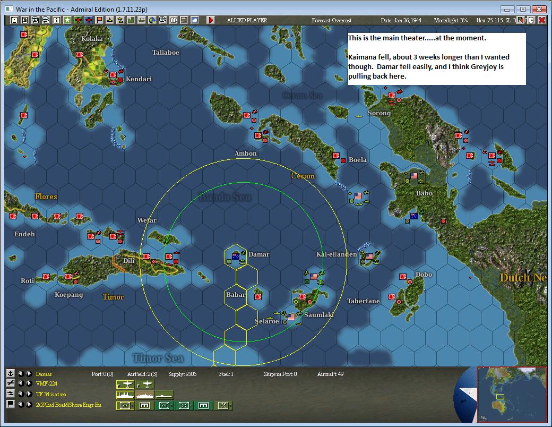
Task: Open VMF-224 air unit link
Action: pos(47,383)
